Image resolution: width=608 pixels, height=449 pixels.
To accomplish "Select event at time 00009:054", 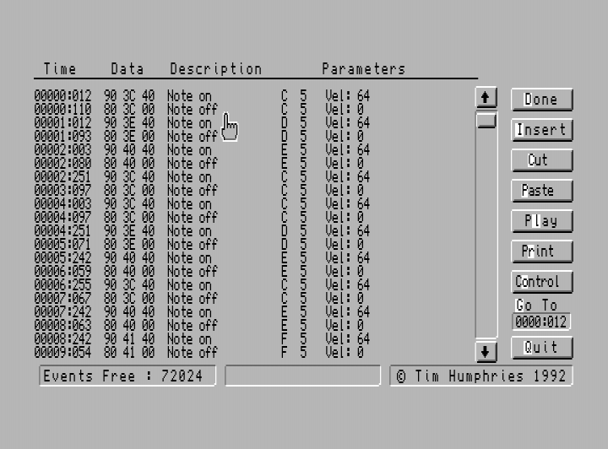I will point(202,352).
